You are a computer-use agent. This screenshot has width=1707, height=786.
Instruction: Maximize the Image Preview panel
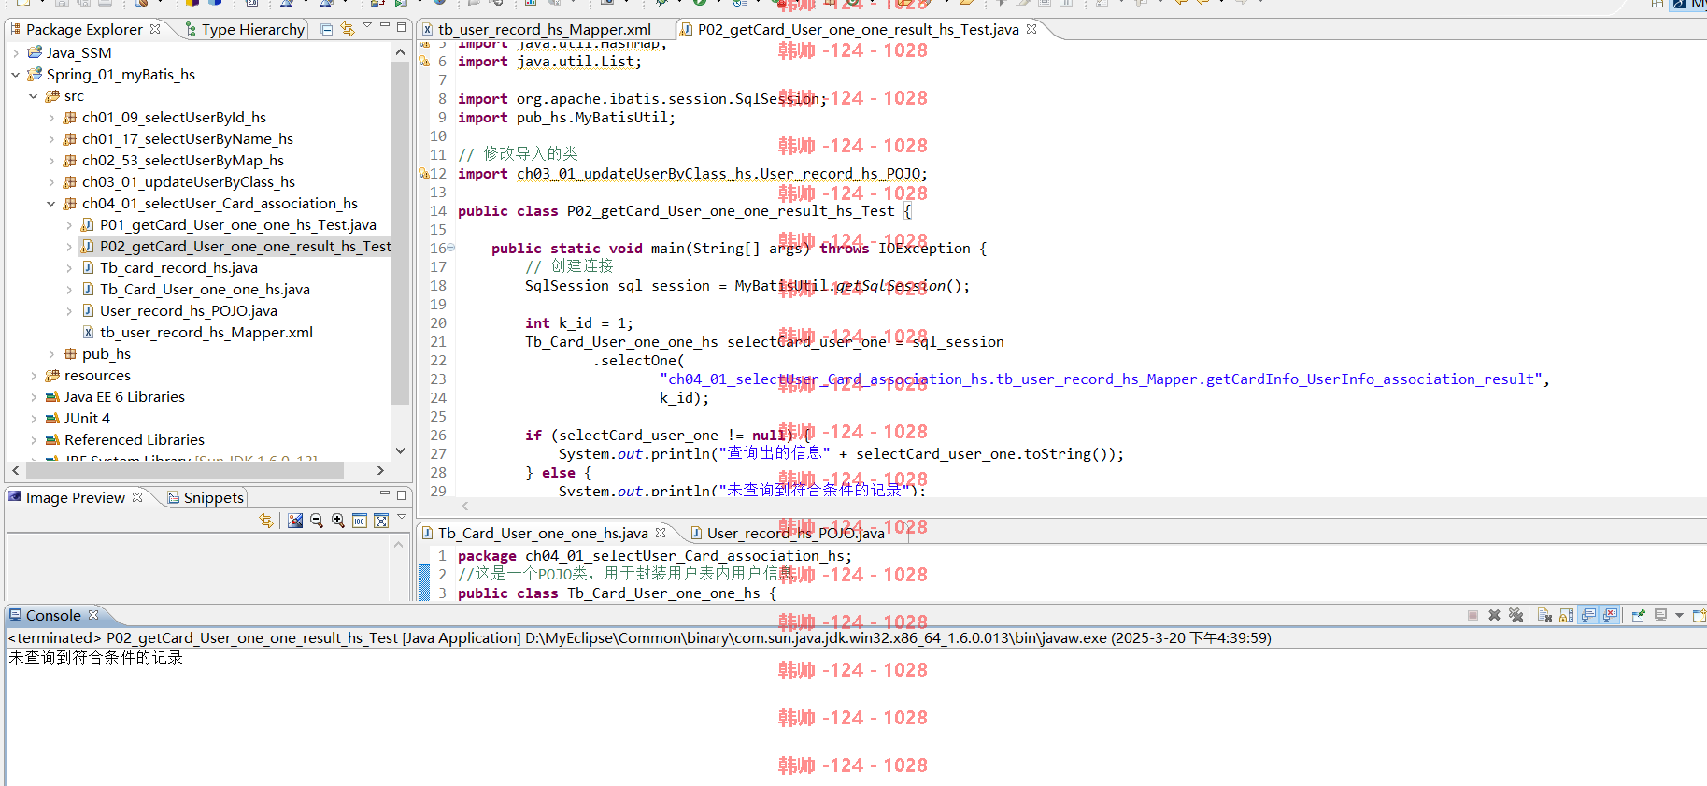pos(402,494)
